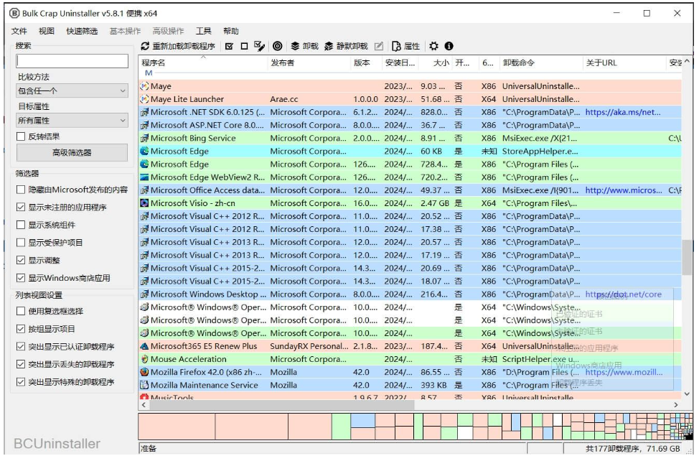Click the horizontal scrollbar thumb
The width and height of the screenshot is (699, 456).
click(x=282, y=405)
